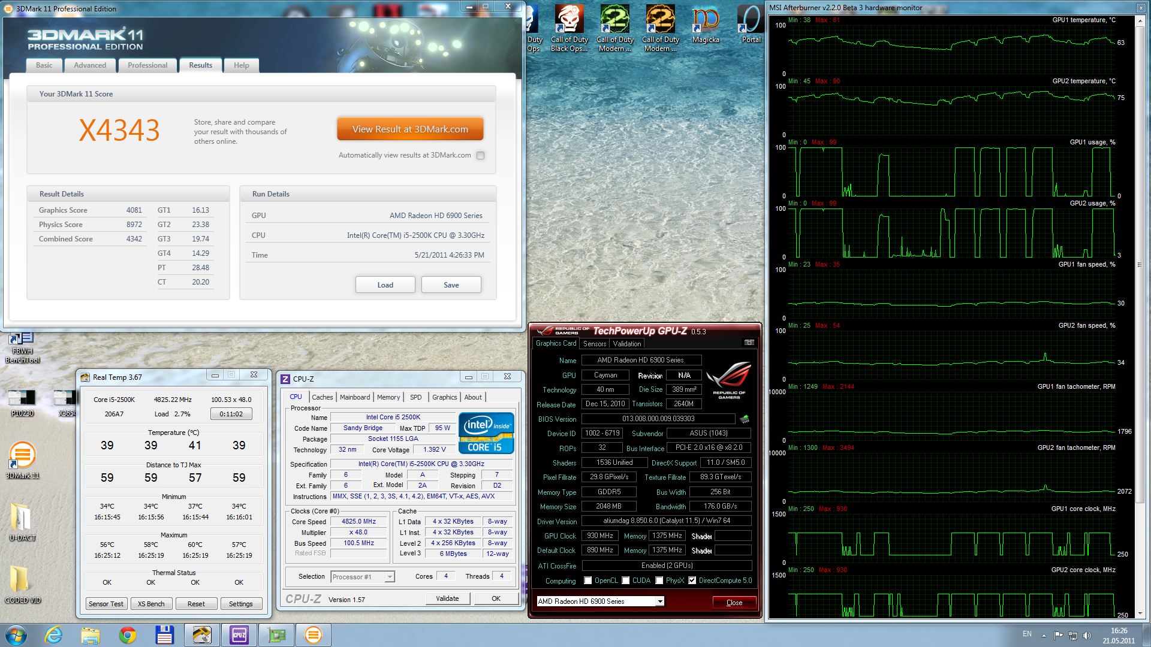The width and height of the screenshot is (1151, 647).
Task: Click View Result at 3DMark.com button
Action: tap(410, 129)
